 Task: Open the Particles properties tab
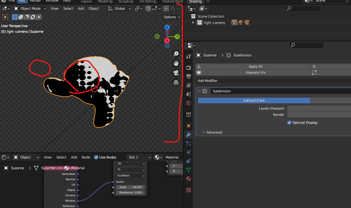(189, 143)
